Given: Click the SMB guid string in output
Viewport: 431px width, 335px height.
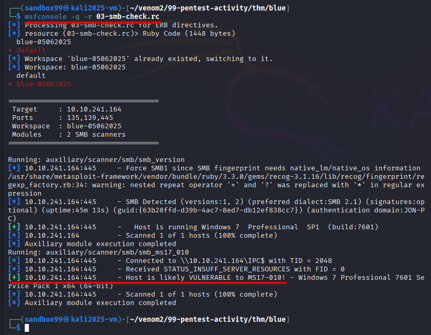Looking at the screenshot, I should 208,210.
